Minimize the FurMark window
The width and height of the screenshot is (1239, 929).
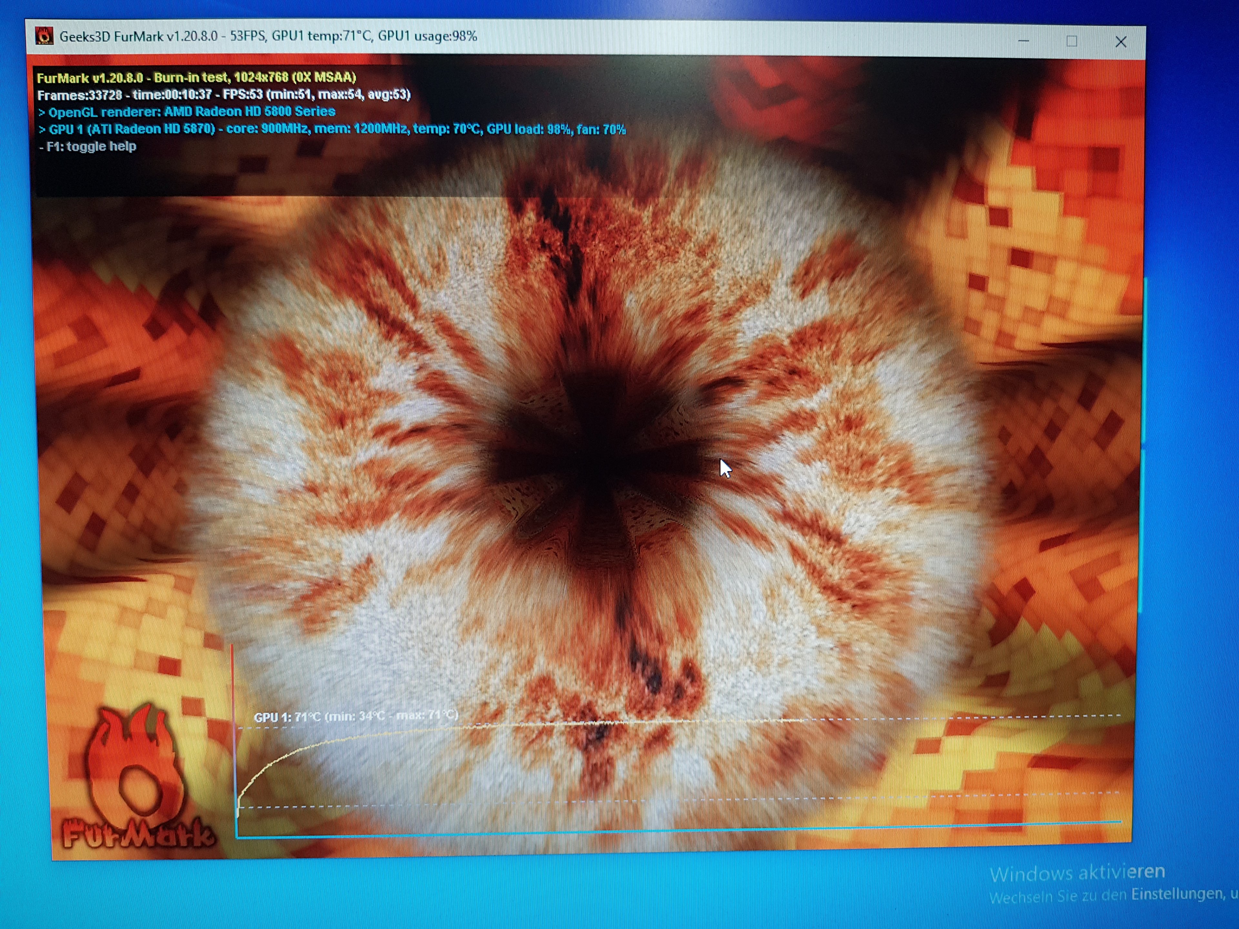tap(1023, 41)
